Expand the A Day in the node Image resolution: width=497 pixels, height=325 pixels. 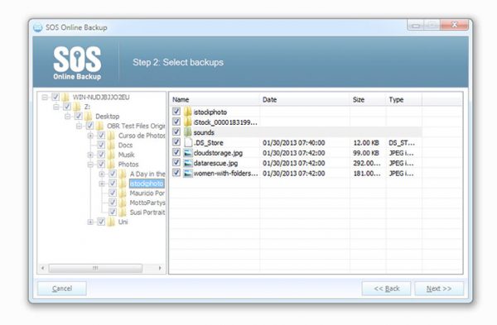tap(102, 174)
